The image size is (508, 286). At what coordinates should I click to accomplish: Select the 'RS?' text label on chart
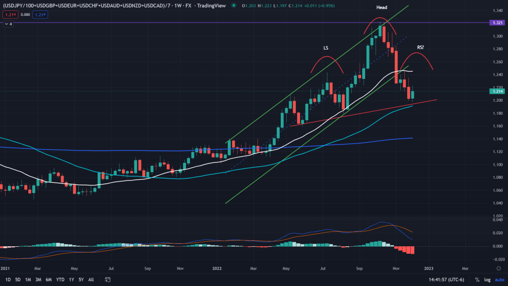point(420,47)
